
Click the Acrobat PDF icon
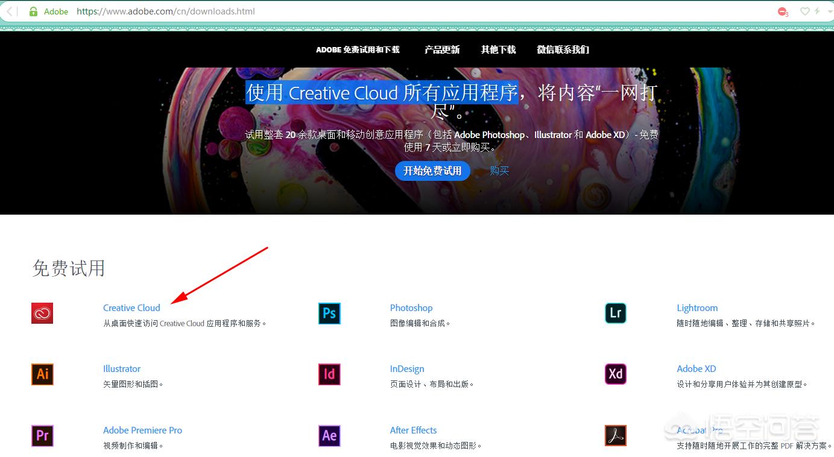tap(616, 435)
